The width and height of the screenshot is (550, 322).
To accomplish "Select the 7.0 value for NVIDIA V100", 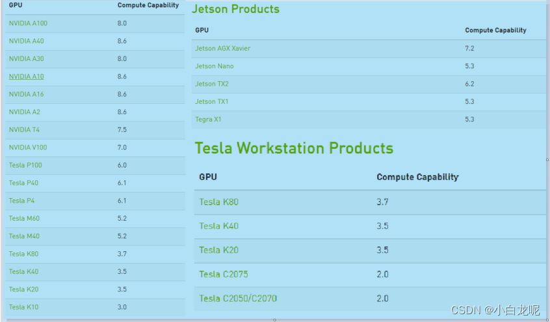I will point(122,147).
